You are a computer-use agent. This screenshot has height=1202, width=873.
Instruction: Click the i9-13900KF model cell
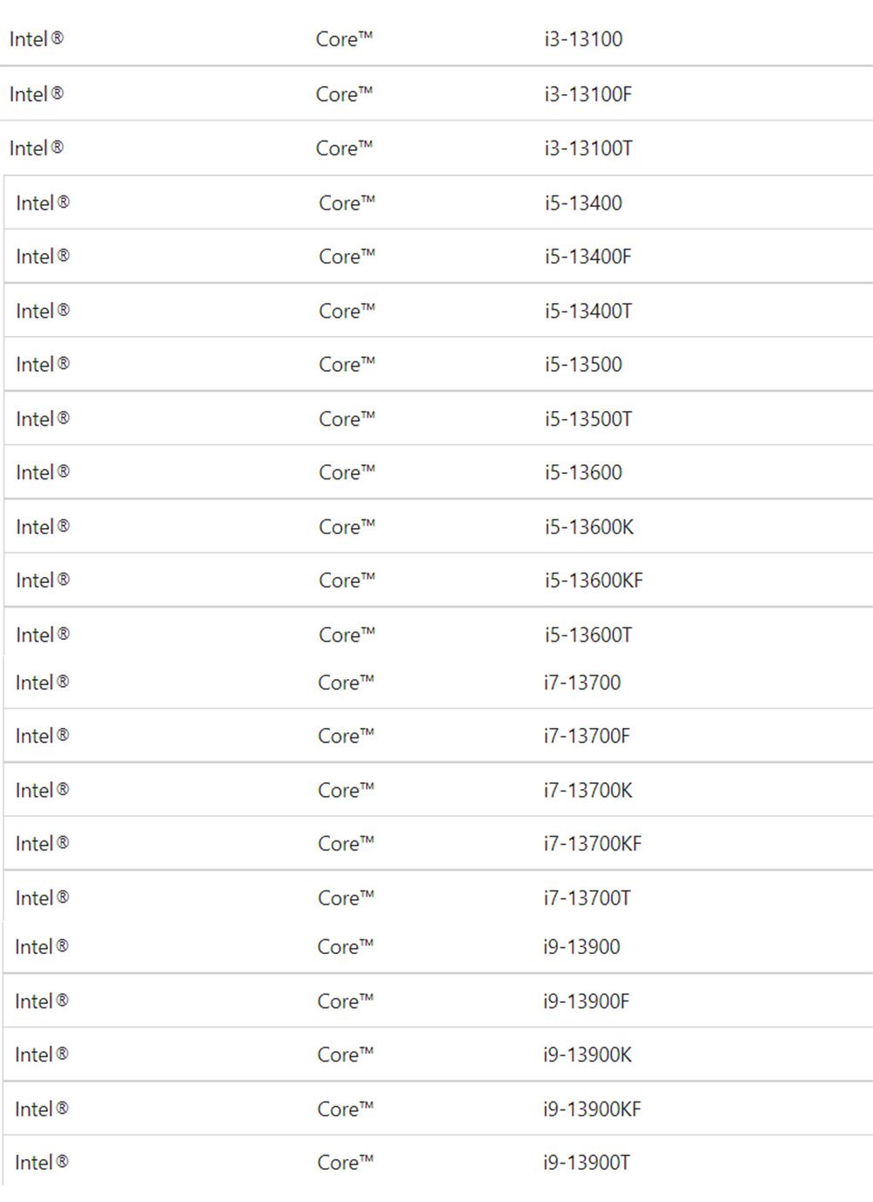tap(591, 1109)
